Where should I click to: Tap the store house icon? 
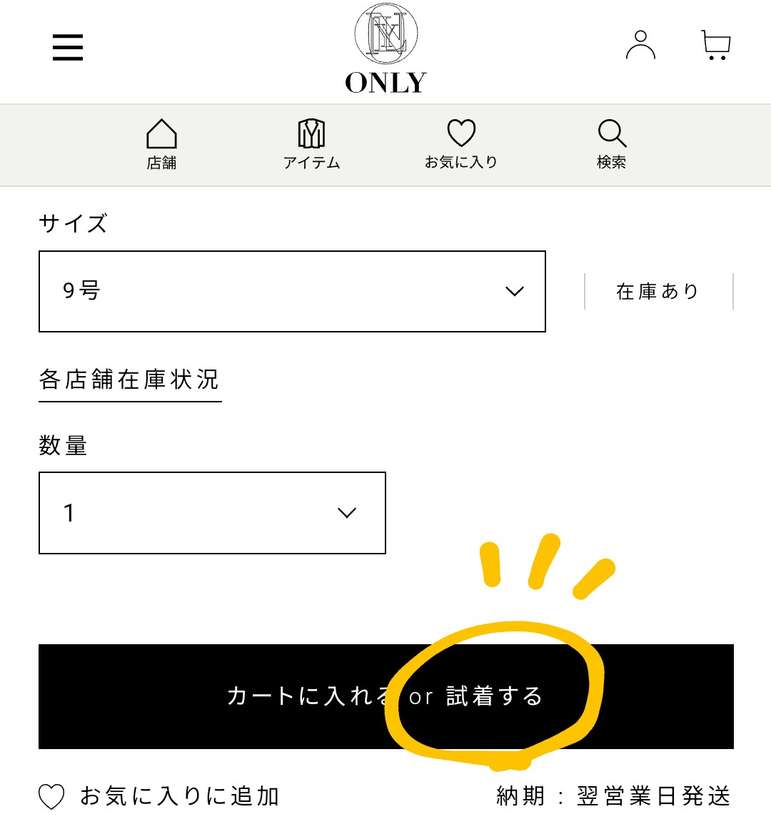(x=161, y=133)
